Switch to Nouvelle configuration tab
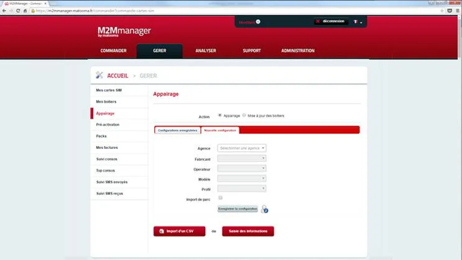Screen dimensions: 462x260 click(x=220, y=130)
